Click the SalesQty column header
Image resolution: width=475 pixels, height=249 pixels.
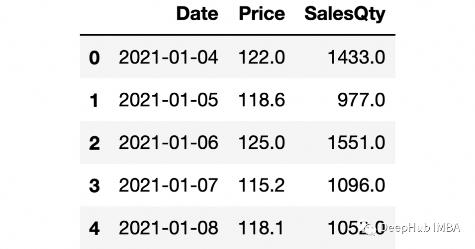(345, 14)
